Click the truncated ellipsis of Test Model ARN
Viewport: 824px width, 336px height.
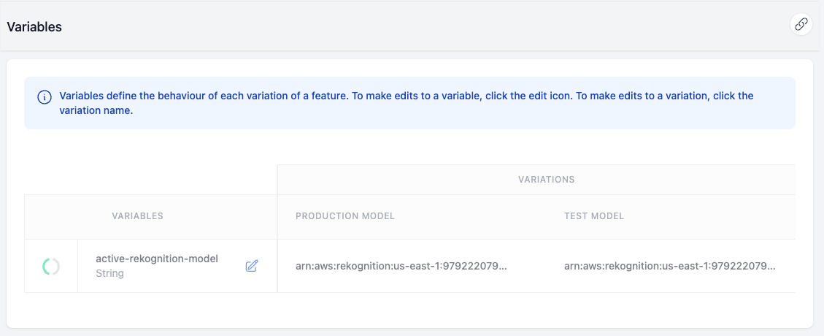click(x=770, y=266)
